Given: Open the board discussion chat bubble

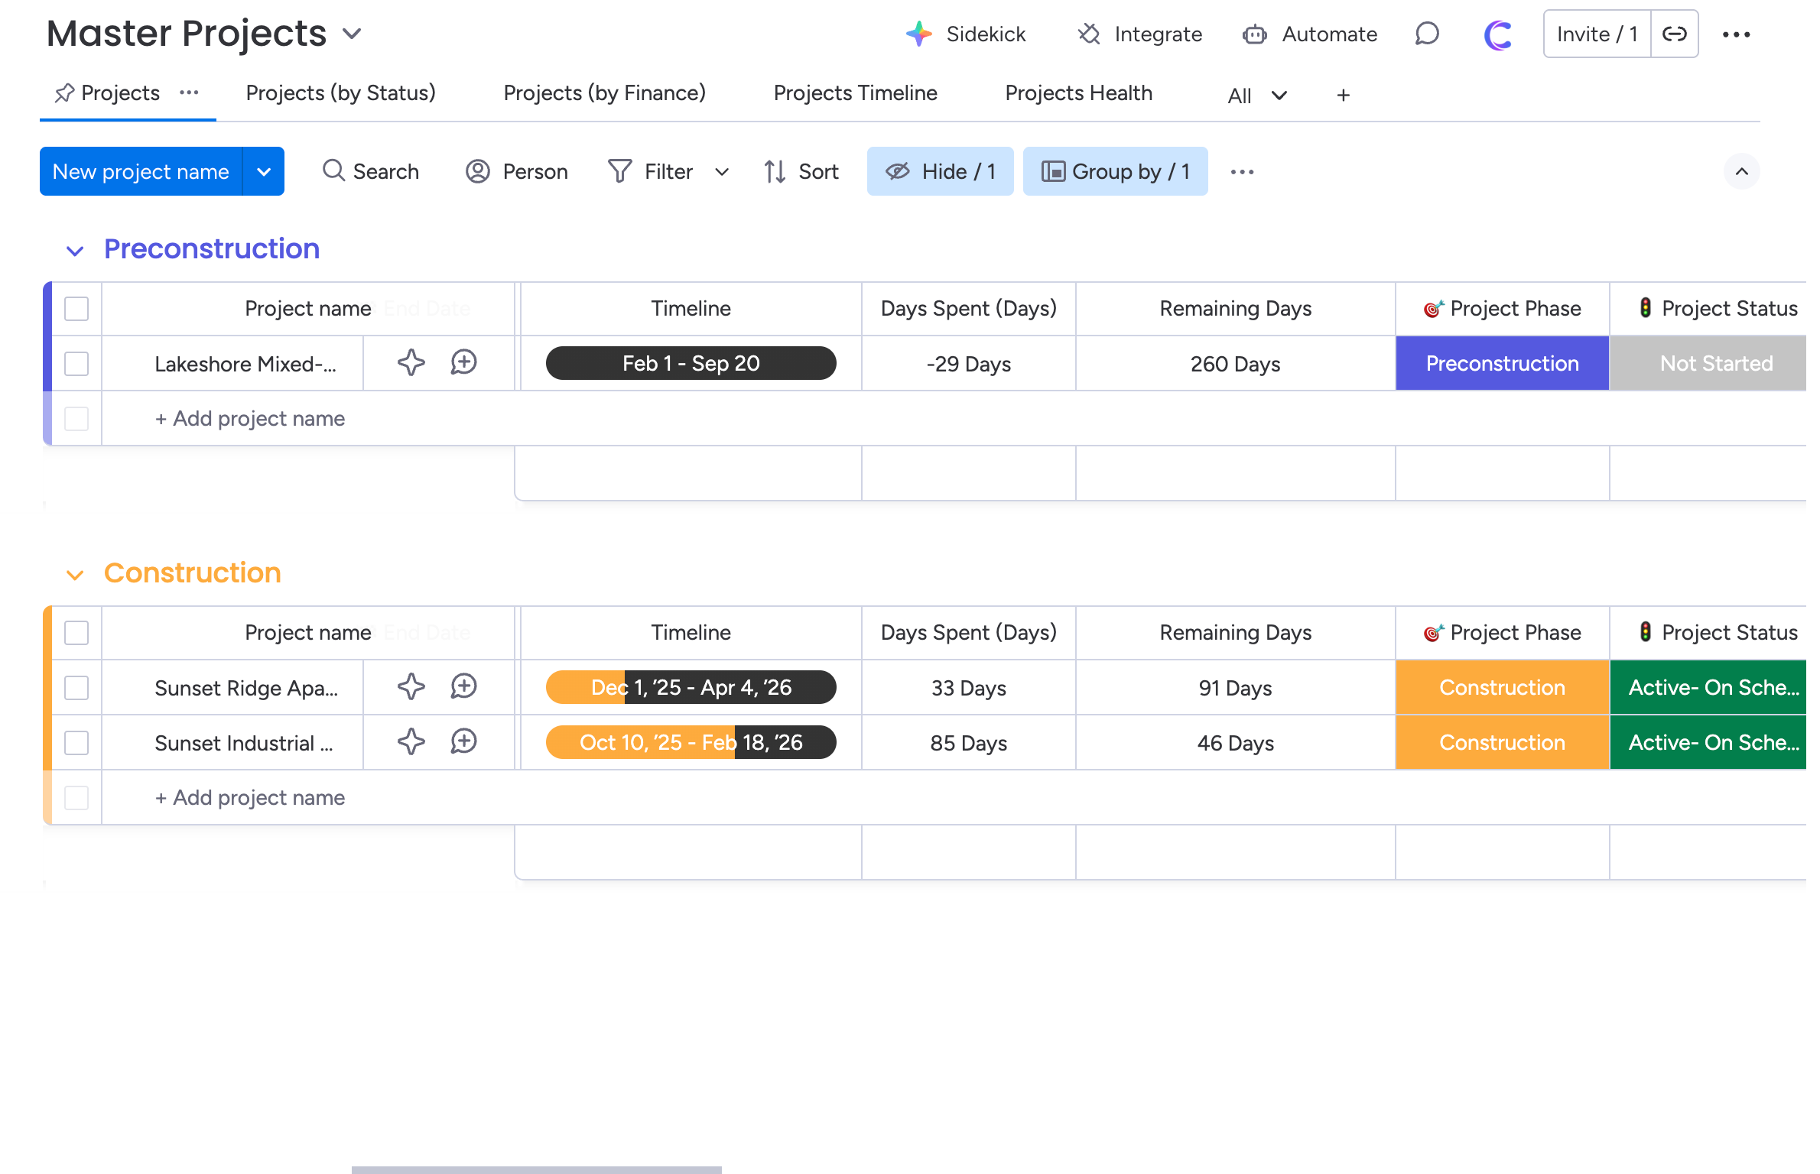Looking at the screenshot, I should tap(1427, 34).
